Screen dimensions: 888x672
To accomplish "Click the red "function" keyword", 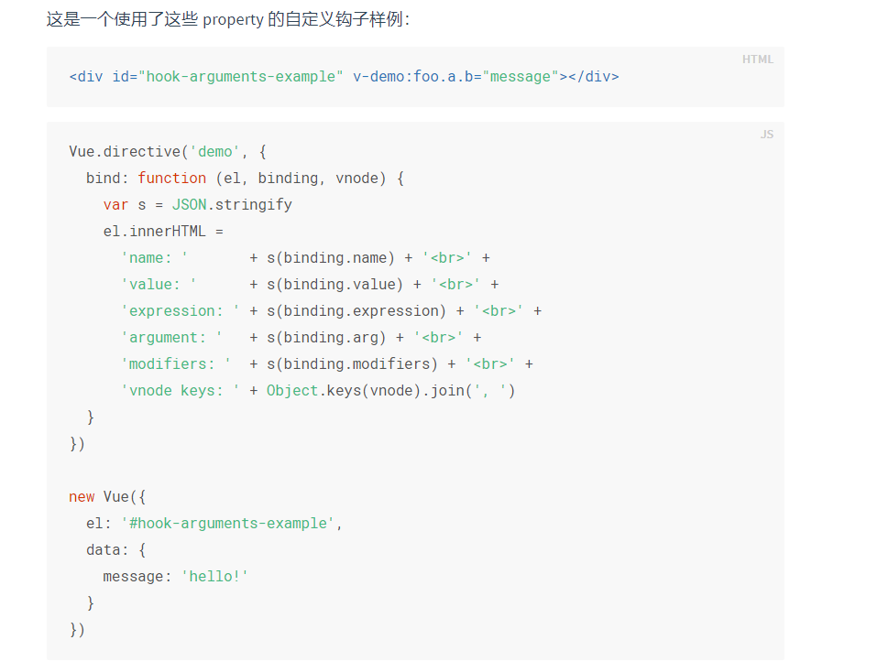I will click(171, 179).
